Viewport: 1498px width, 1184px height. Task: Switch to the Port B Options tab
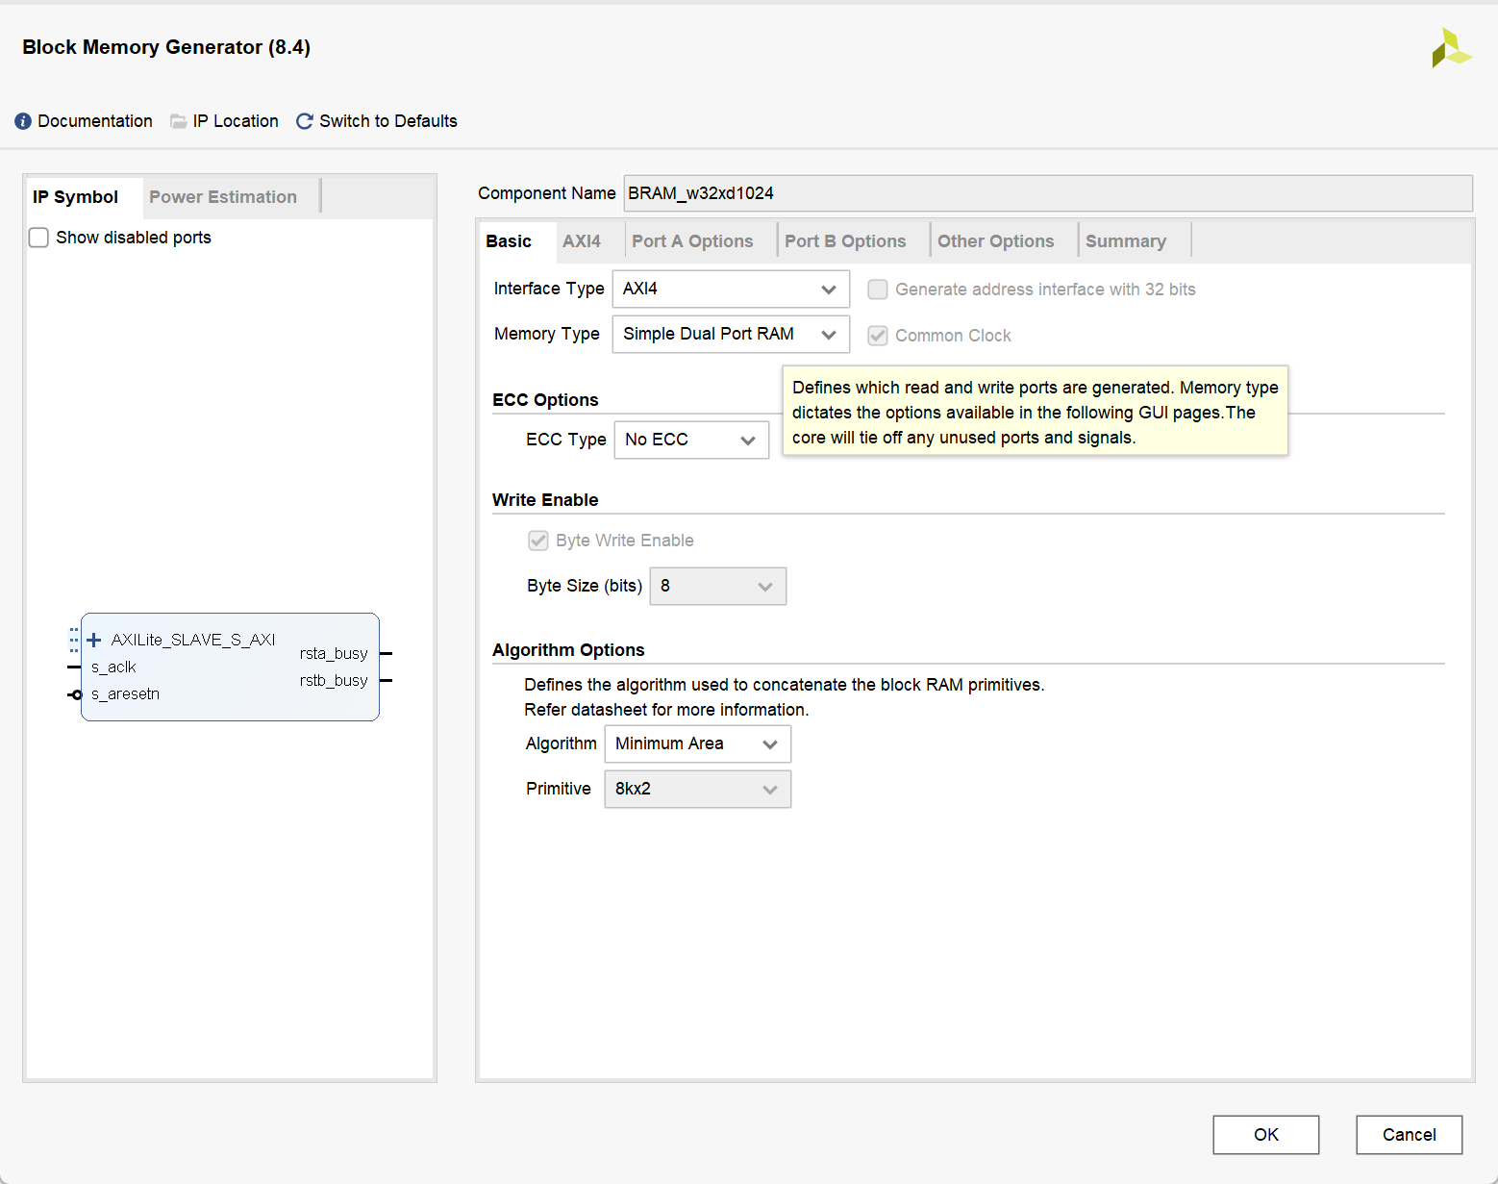pos(845,241)
